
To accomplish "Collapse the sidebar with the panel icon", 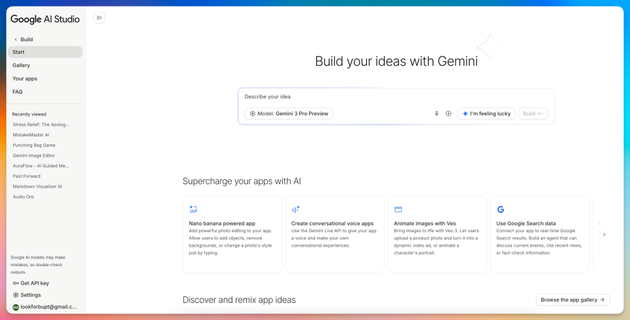I will [99, 18].
